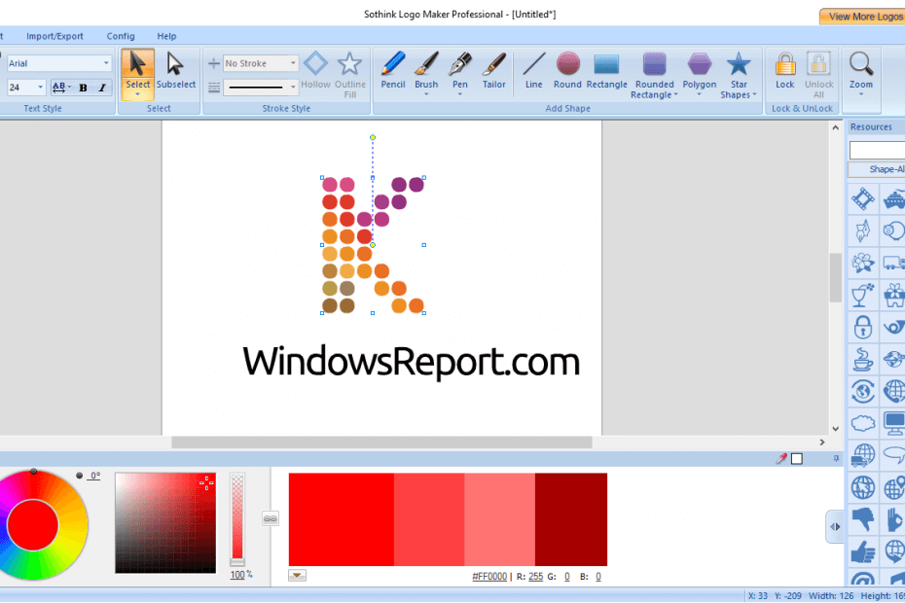Activate the Select arrow tool
This screenshot has height=603, width=905.
coord(138,74)
